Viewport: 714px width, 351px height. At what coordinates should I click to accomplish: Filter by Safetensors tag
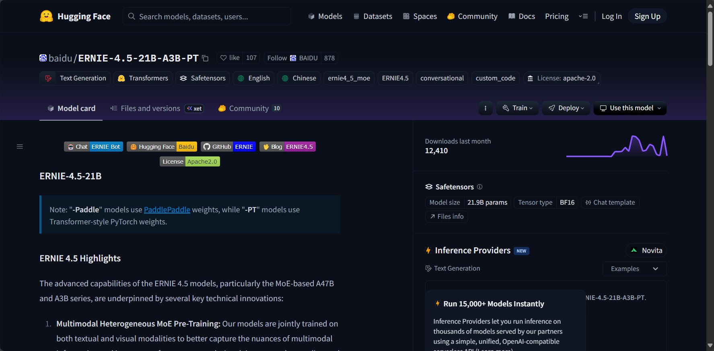coord(202,78)
